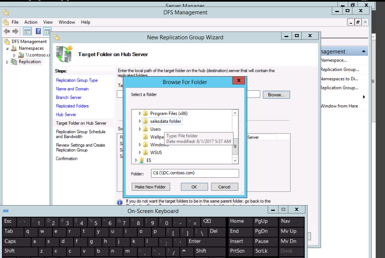Cancel the Browse For Folder dialog
This screenshot has height=258, width=385.
pyautogui.click(x=224, y=187)
